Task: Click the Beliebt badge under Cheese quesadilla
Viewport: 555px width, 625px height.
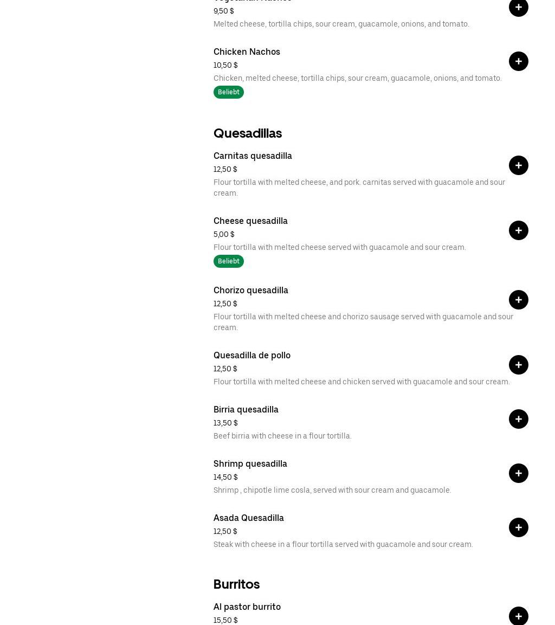Action: 229,261
